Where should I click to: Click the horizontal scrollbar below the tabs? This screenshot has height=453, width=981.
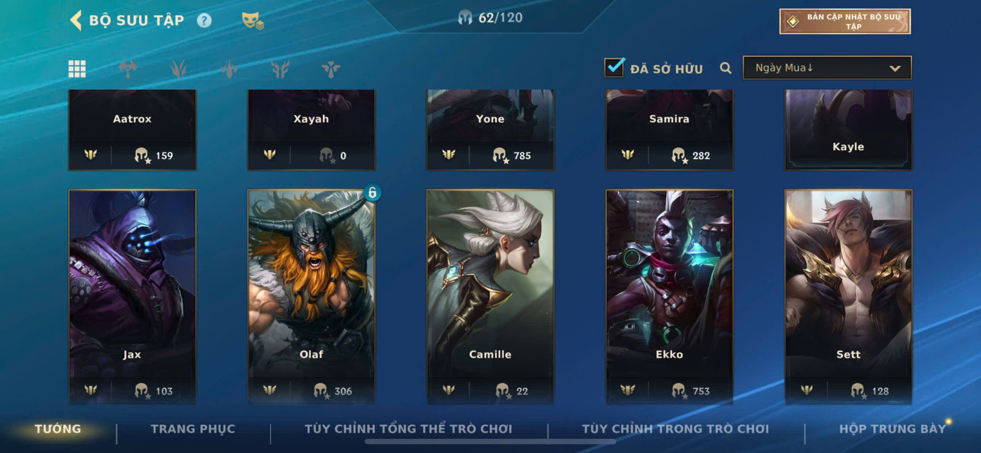click(490, 442)
